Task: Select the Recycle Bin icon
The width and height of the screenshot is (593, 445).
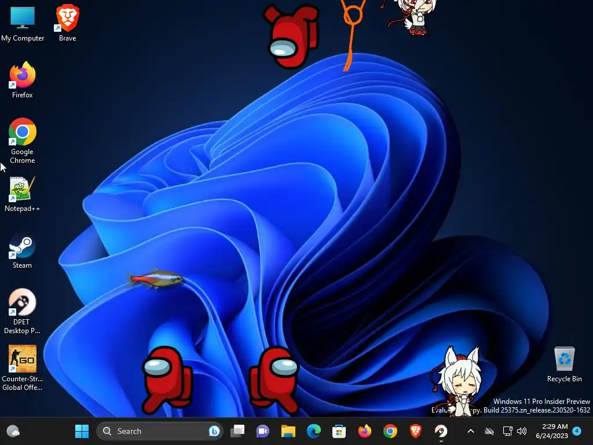Action: tap(564, 365)
